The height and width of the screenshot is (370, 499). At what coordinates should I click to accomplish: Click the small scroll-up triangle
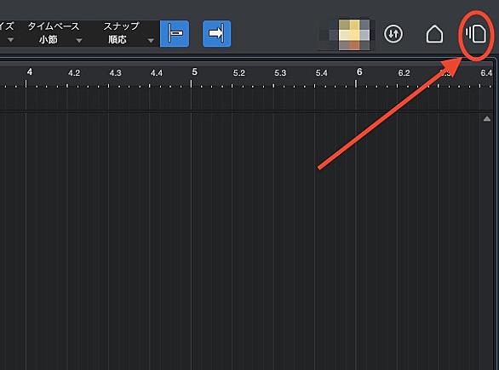point(487,119)
